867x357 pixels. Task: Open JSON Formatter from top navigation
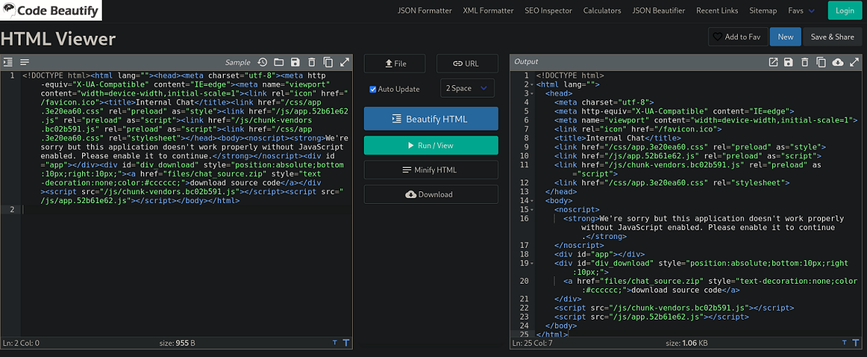(x=425, y=11)
